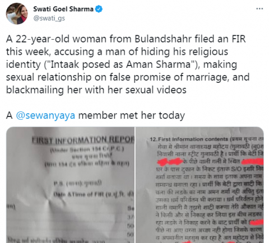
Task: Open the @sewanyaya mention link
Action: click(45, 115)
